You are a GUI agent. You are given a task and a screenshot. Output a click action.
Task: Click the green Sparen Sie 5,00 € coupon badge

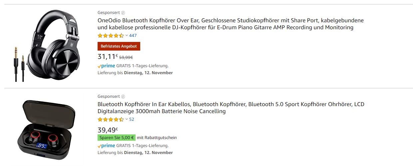117,138
